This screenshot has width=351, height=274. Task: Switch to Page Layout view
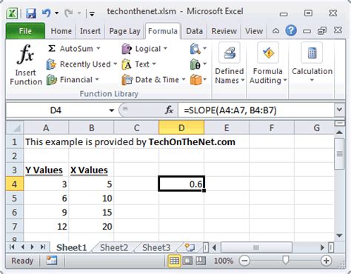pos(187,261)
